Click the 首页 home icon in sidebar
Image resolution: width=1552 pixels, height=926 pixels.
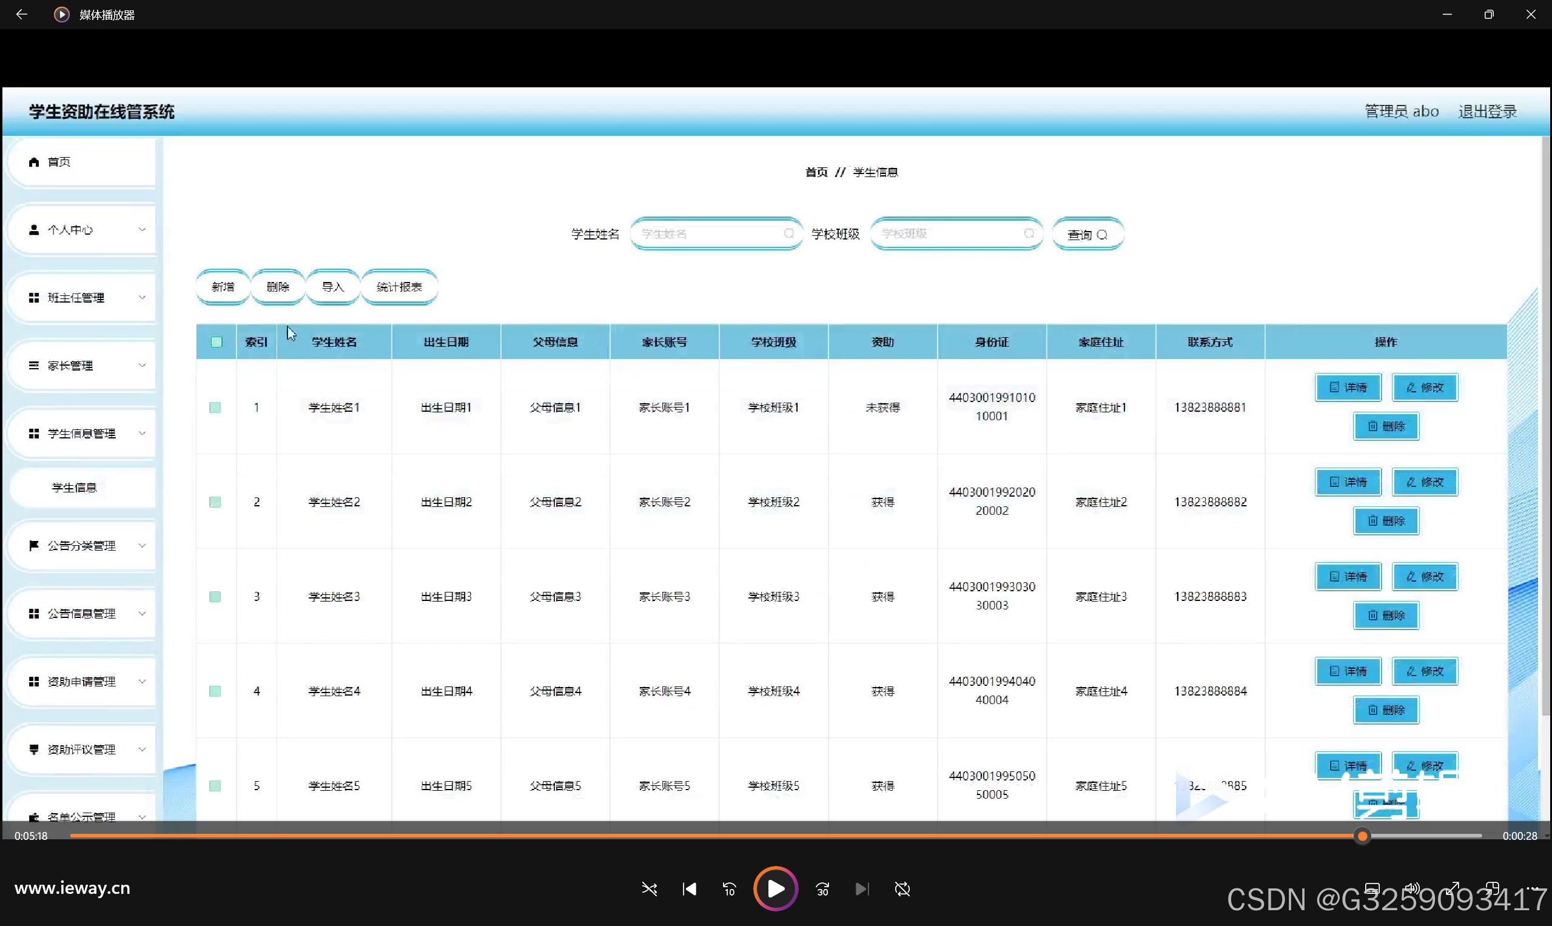click(x=35, y=163)
